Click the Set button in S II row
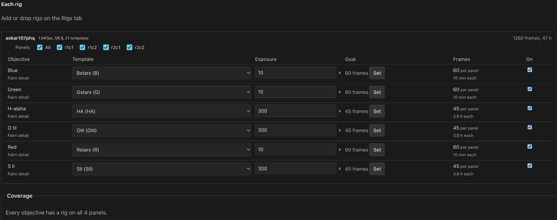This screenshot has width=557, height=220. point(377,169)
